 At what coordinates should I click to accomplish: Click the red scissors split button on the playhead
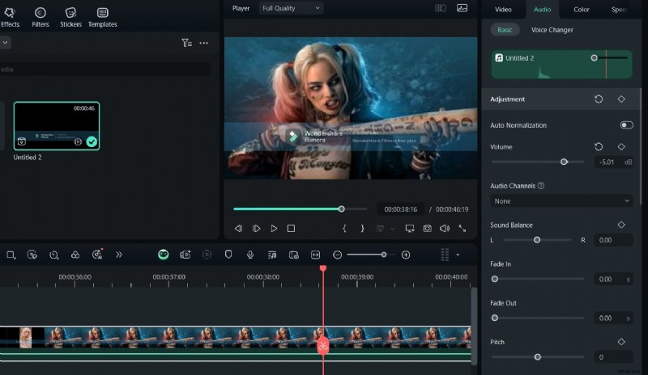[322, 346]
